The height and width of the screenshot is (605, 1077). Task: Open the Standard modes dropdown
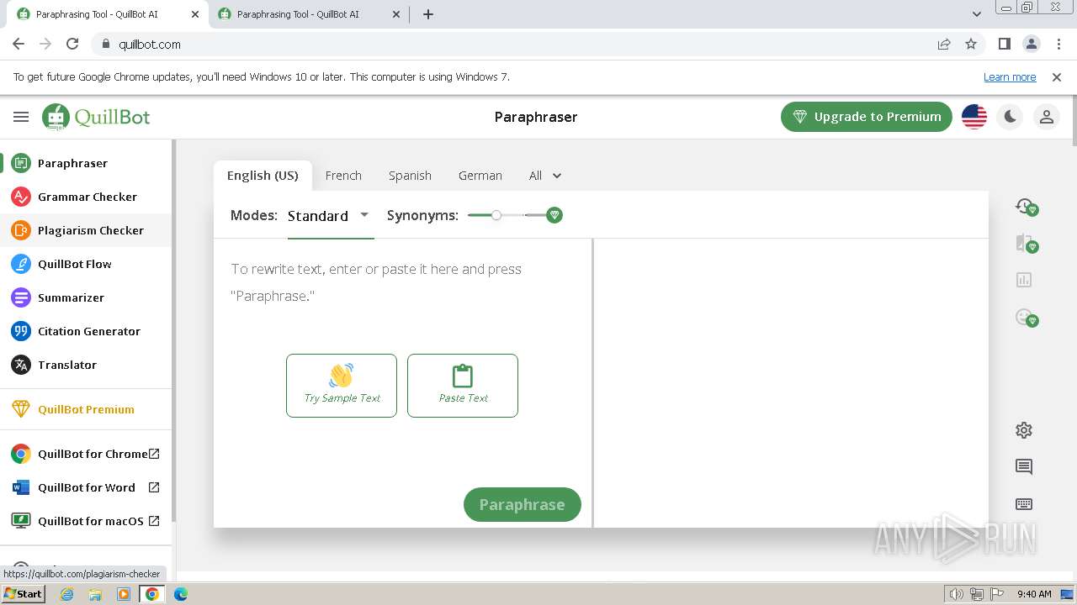tap(329, 216)
